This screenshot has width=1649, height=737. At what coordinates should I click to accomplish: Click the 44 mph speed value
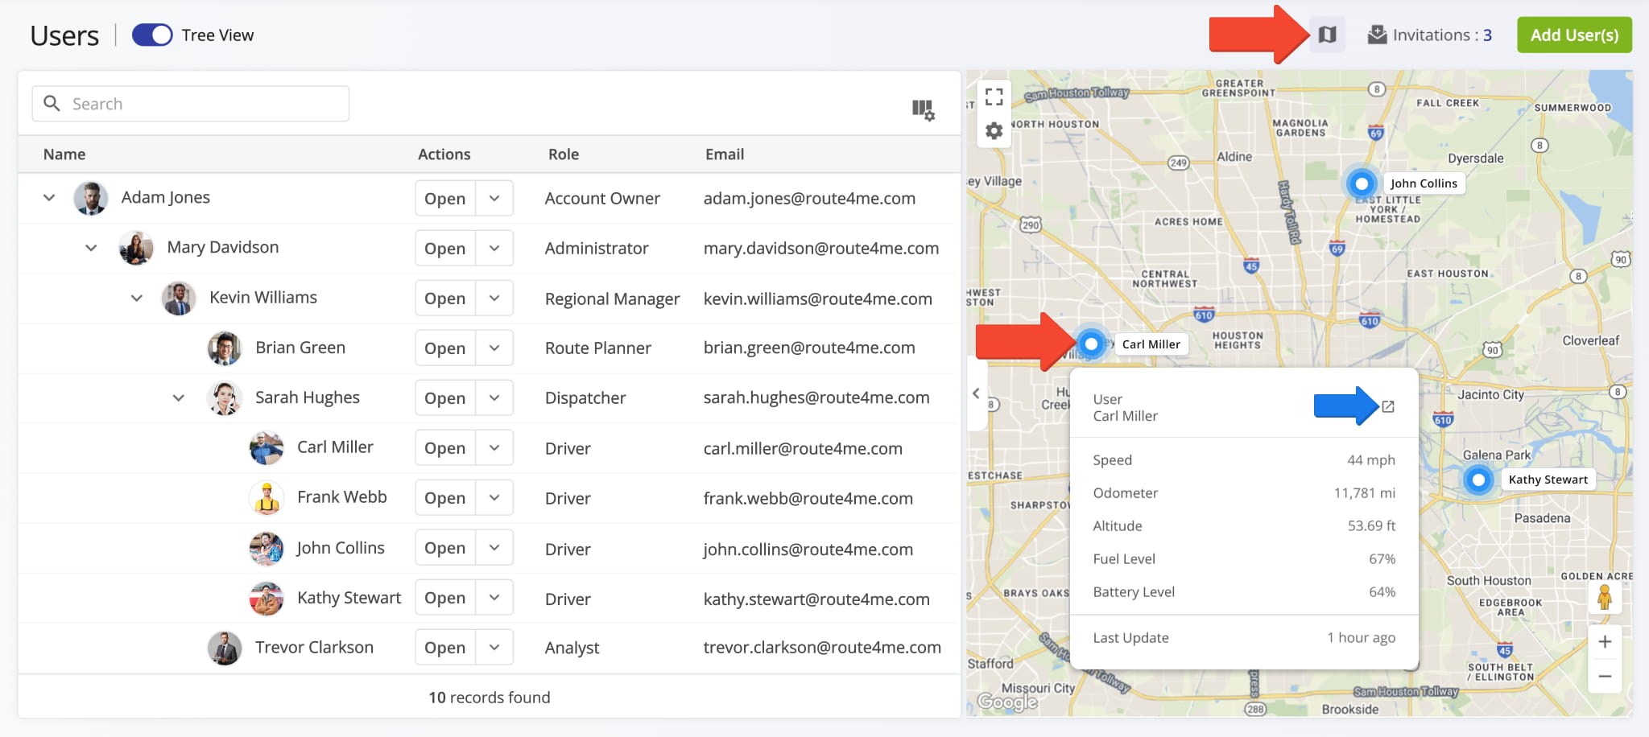[1371, 460]
